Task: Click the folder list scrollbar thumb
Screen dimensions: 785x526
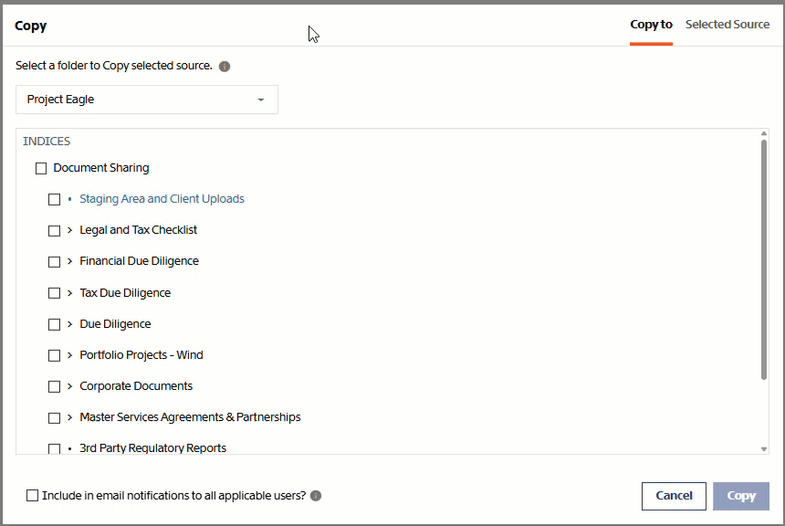Action: point(763,259)
